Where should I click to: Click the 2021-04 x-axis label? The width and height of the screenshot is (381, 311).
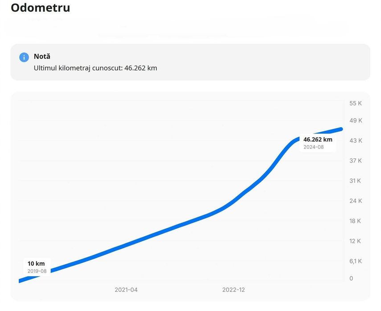pos(126,290)
